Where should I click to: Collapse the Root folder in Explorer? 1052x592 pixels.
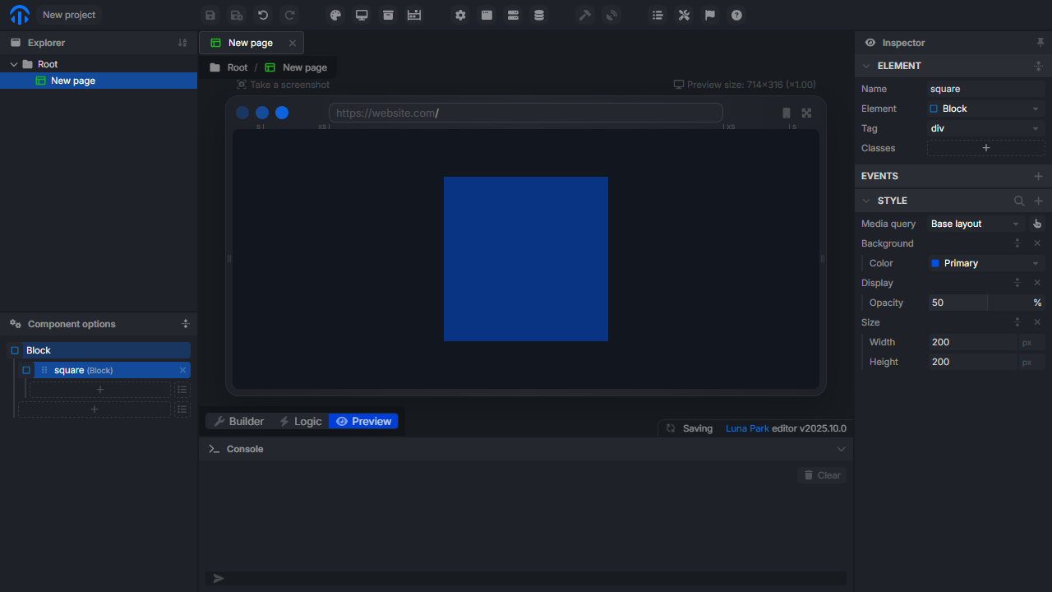(13, 64)
